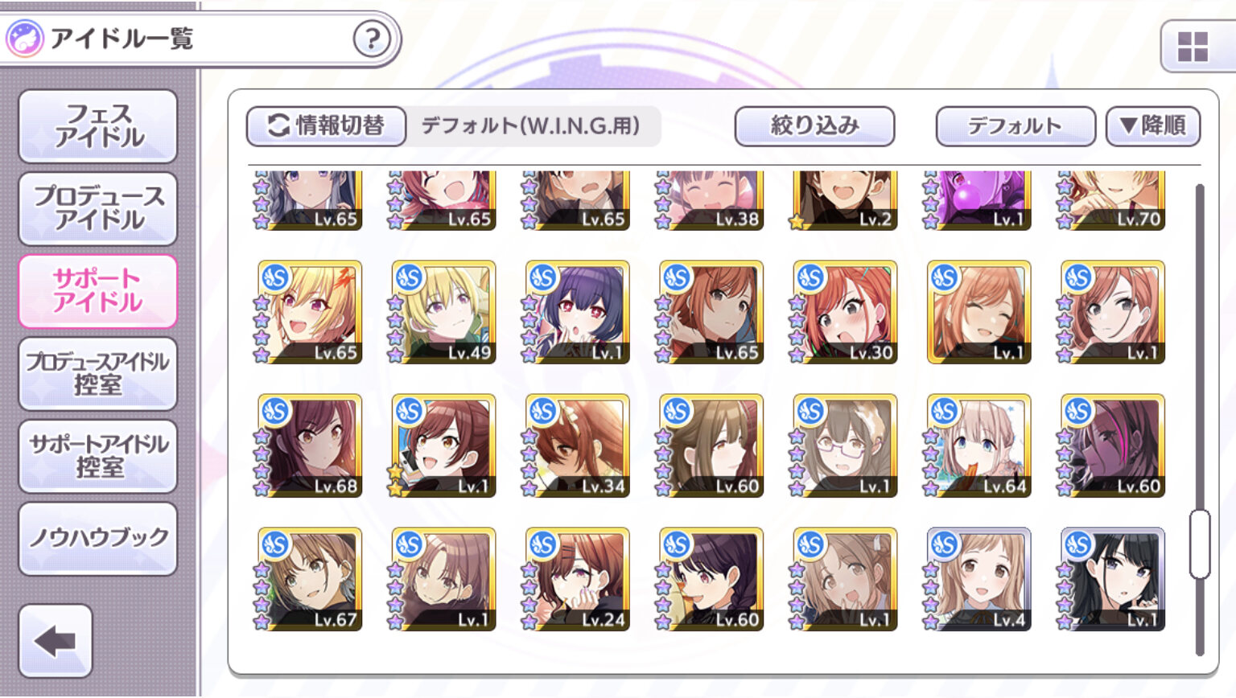This screenshot has width=1236, height=698.
Task: Click the idol list scrollbar handle
Action: tap(1200, 544)
